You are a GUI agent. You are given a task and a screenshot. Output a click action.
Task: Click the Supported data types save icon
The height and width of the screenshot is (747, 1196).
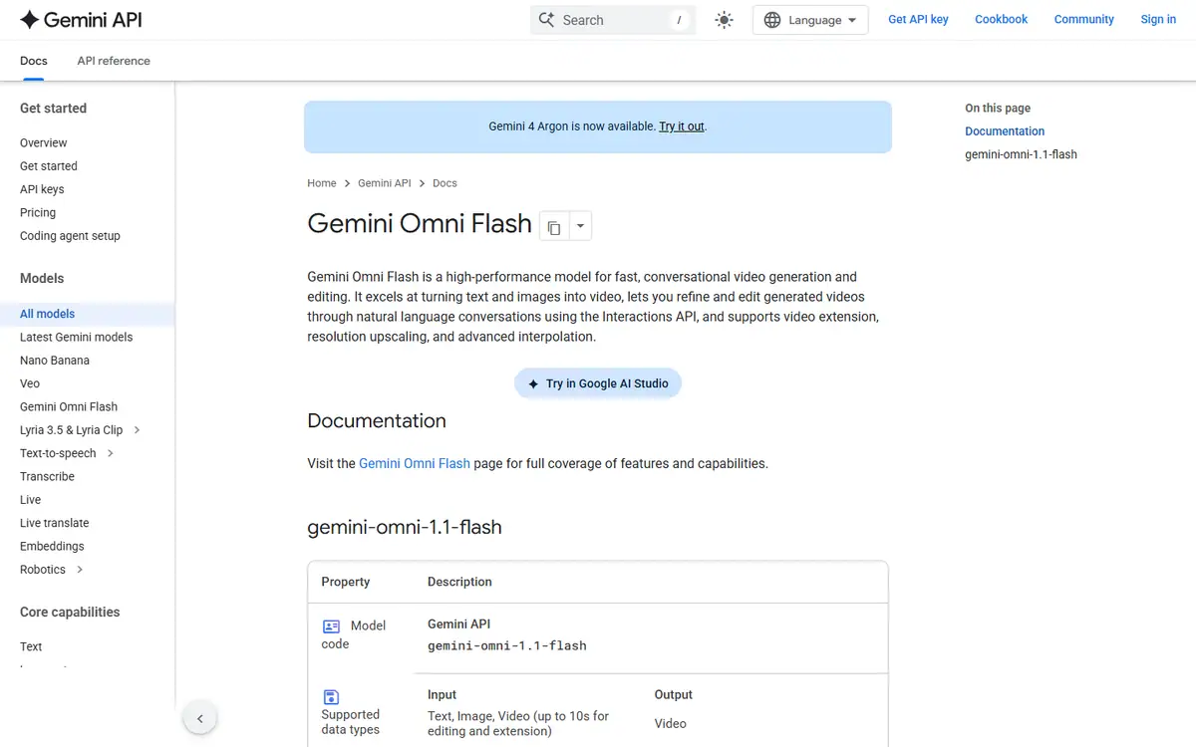pyautogui.click(x=332, y=697)
